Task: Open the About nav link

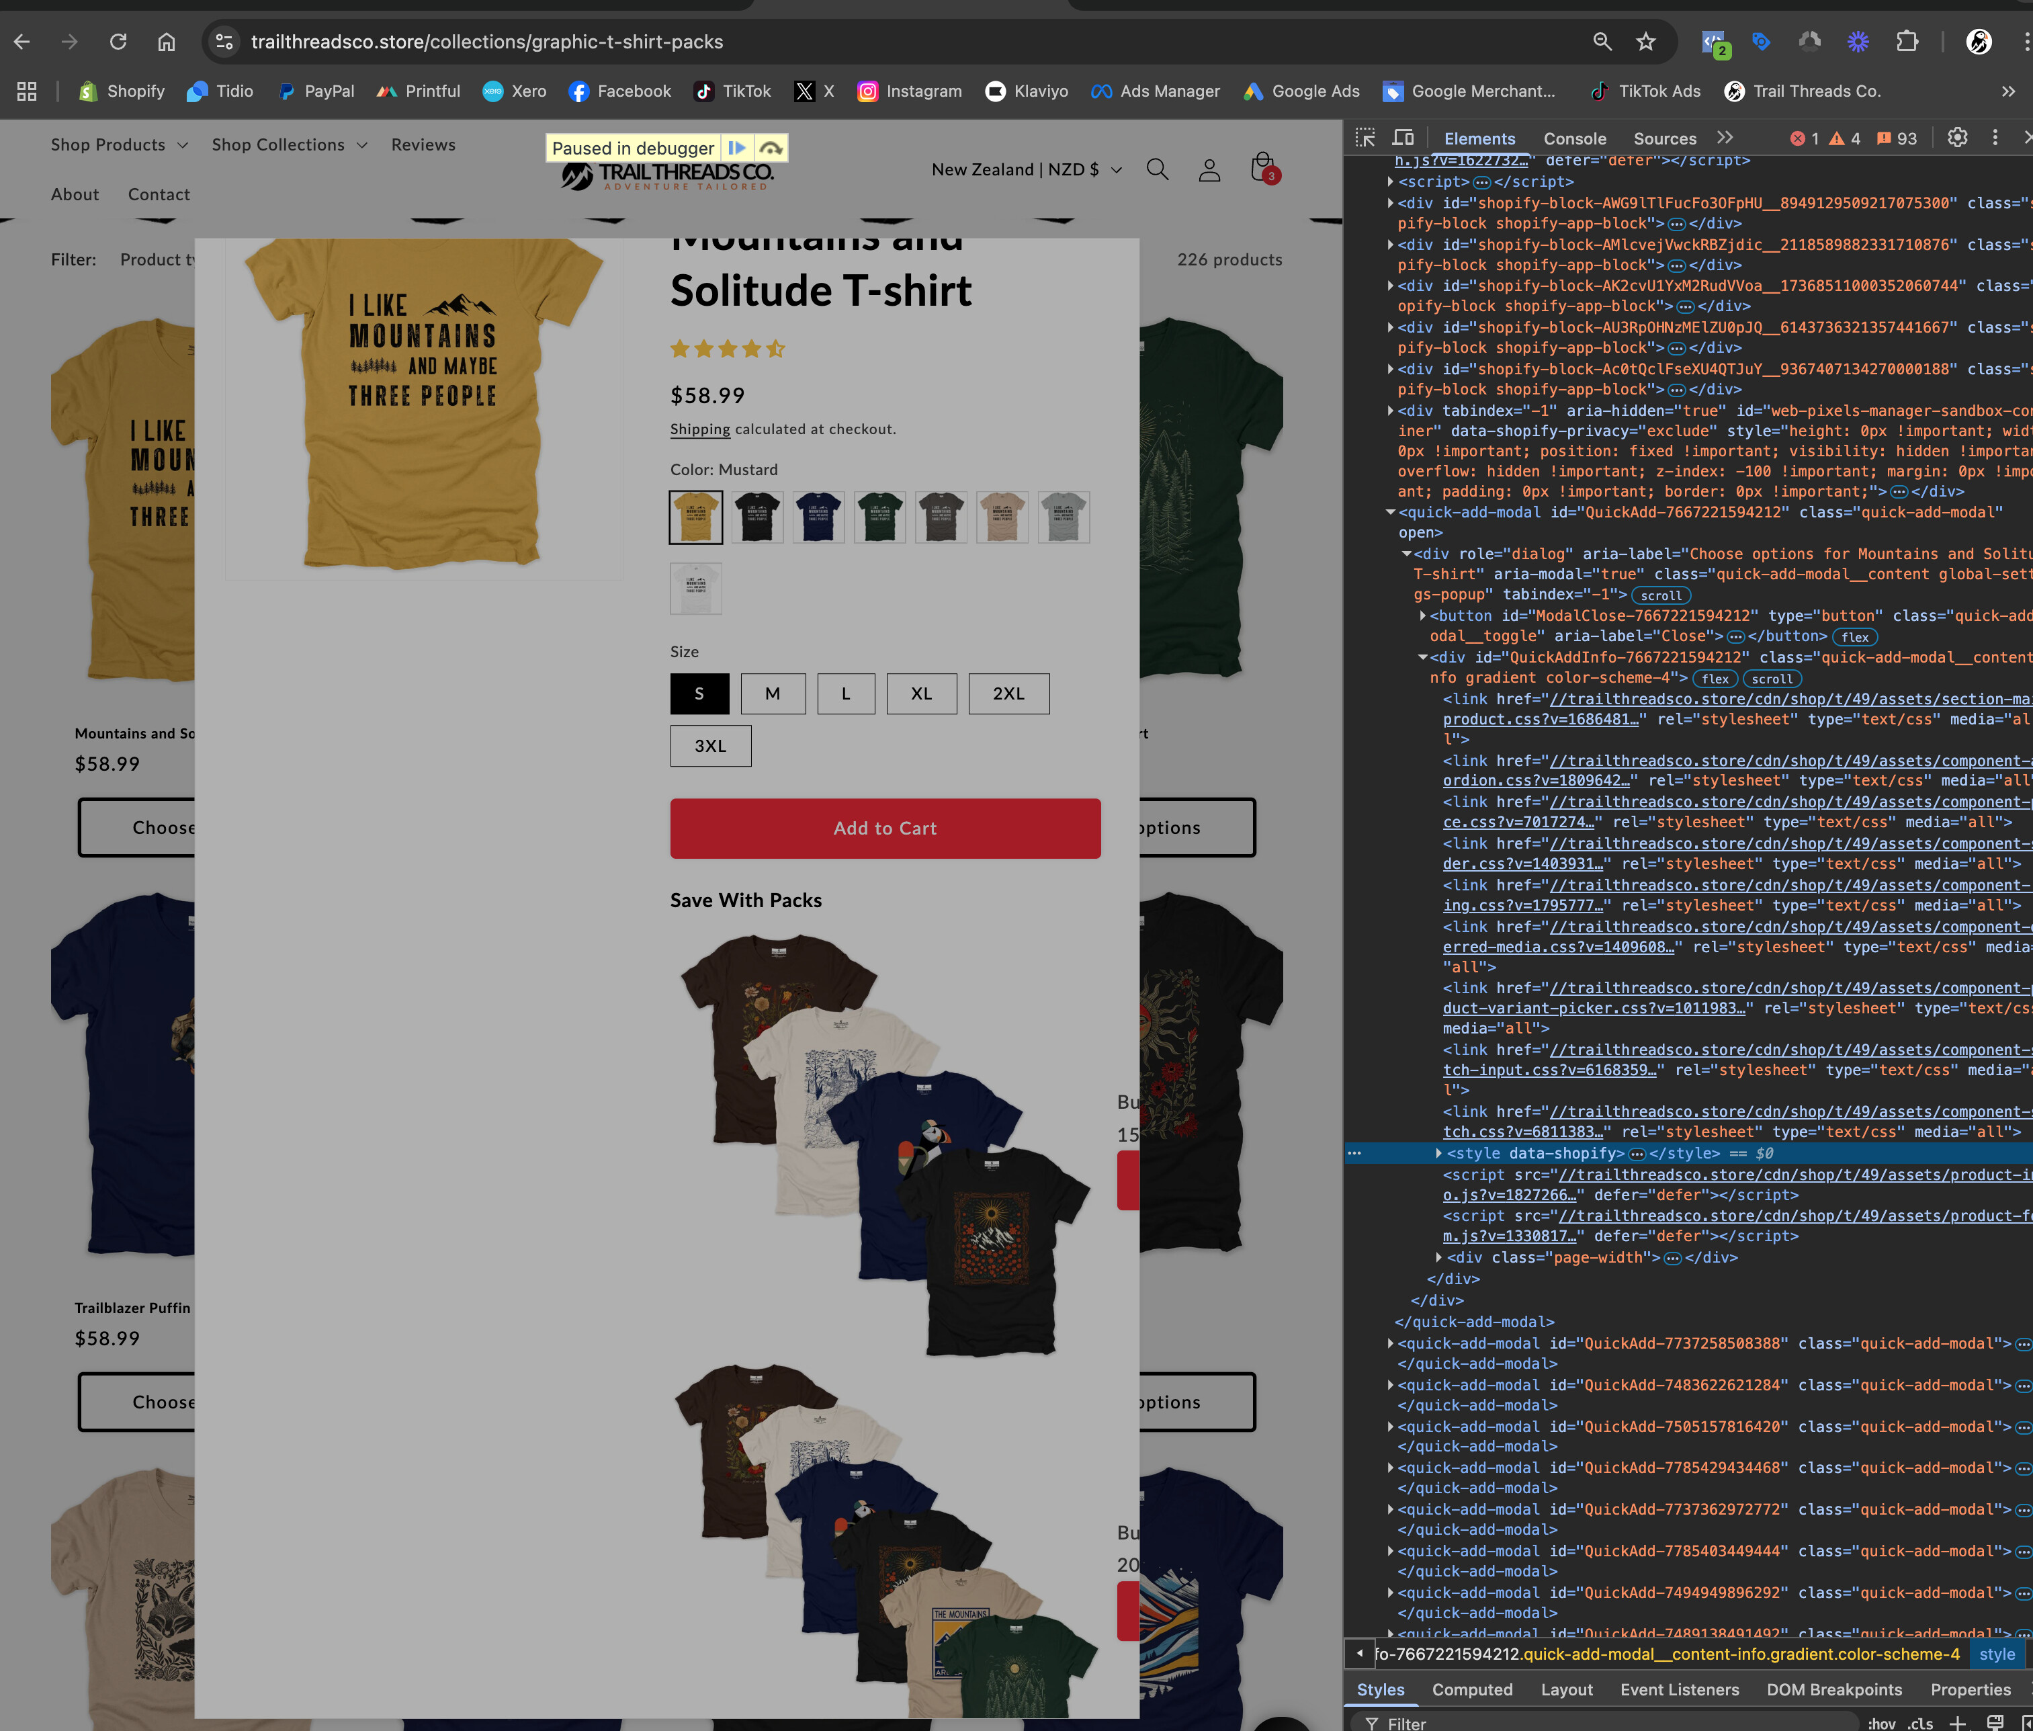Action: click(75, 194)
